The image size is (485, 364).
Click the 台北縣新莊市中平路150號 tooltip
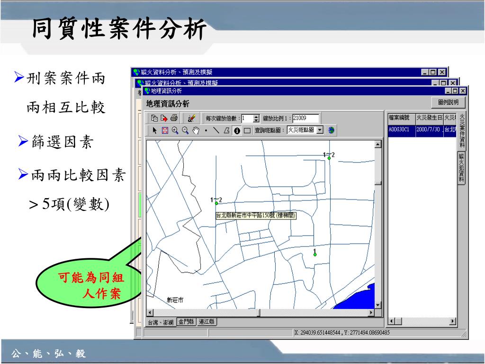coord(256,216)
